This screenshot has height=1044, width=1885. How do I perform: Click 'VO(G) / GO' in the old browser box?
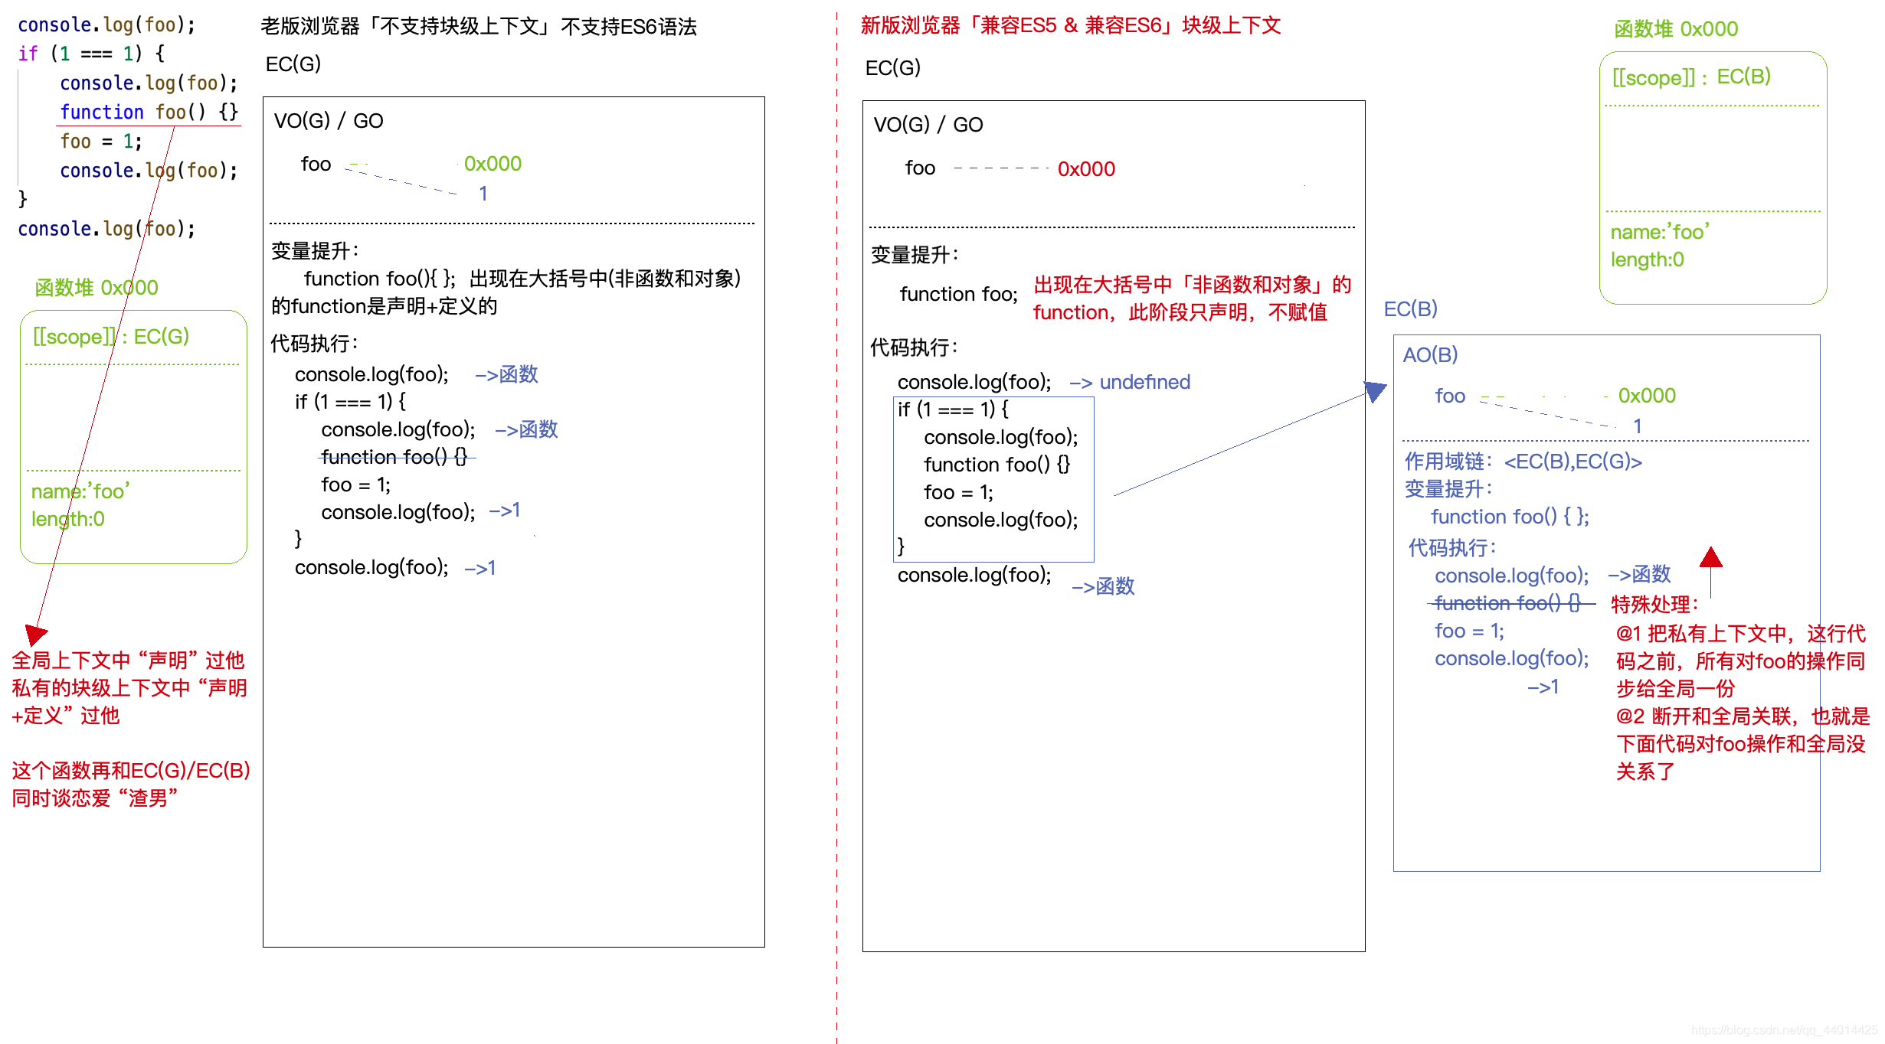pyautogui.click(x=329, y=121)
